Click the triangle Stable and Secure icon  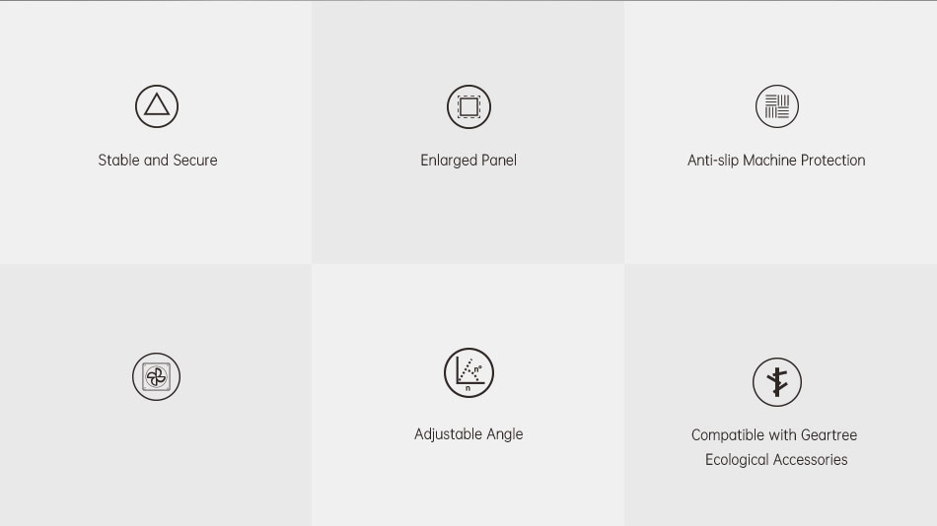click(157, 106)
